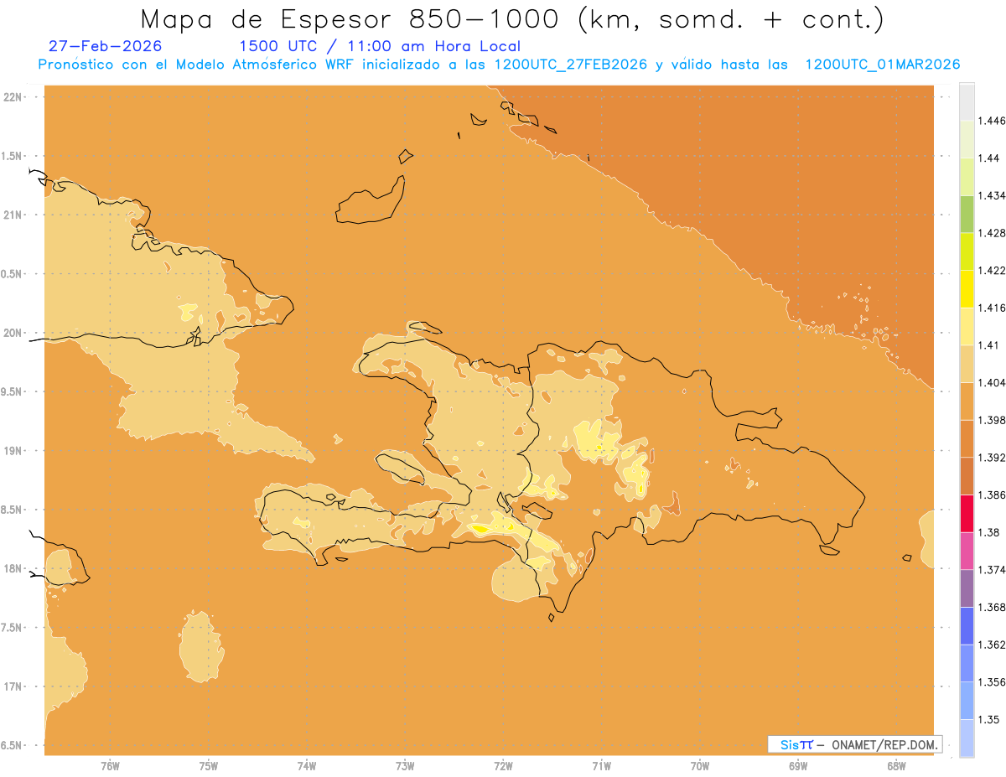The width and height of the screenshot is (1006, 777).
Task: Click the legend value '1.41'
Action: click(x=988, y=345)
